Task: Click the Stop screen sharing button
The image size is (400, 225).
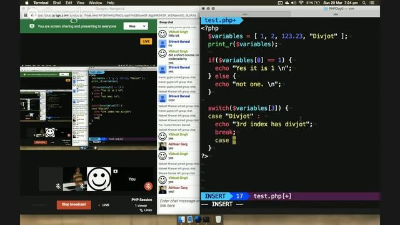Action: point(132,26)
